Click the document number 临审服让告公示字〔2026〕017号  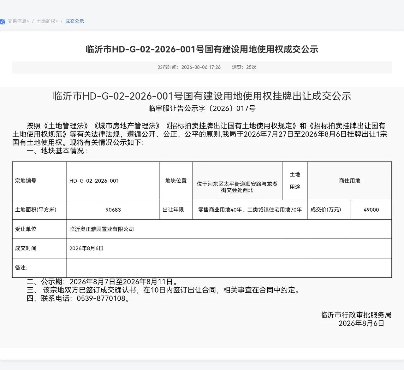(x=202, y=109)
